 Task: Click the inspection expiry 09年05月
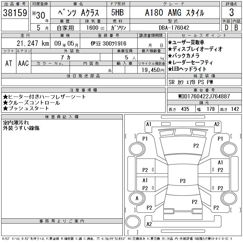[x=66, y=43]
